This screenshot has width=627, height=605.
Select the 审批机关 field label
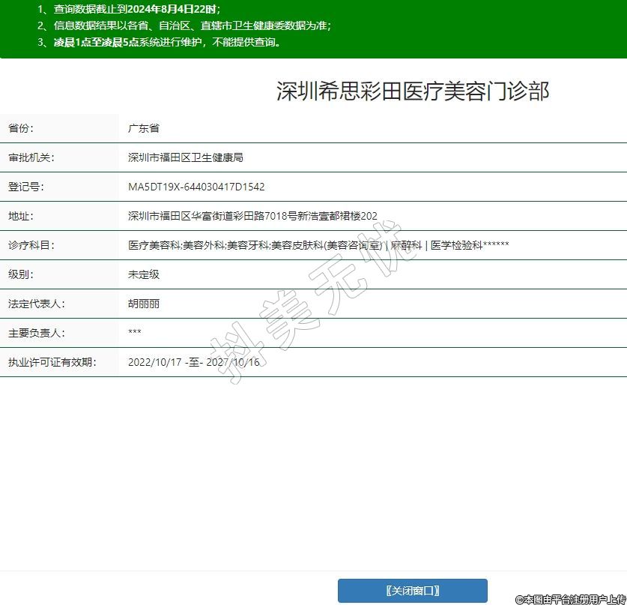coord(31,157)
